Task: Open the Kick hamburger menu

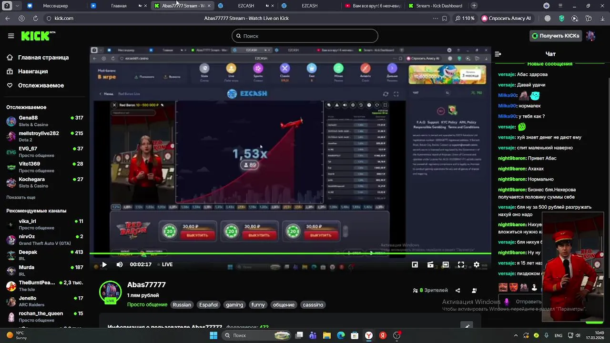Action: 11,36
